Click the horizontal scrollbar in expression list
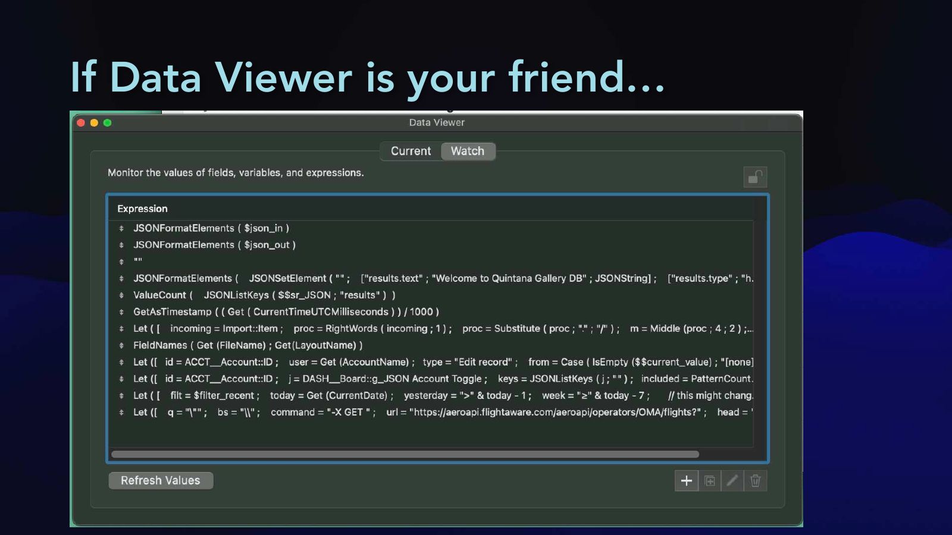Viewport: 952px width, 535px height. (x=405, y=454)
